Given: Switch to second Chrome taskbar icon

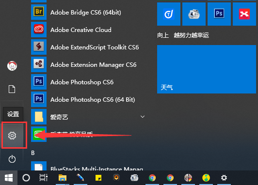Looking at the screenshot, I should (170, 178).
